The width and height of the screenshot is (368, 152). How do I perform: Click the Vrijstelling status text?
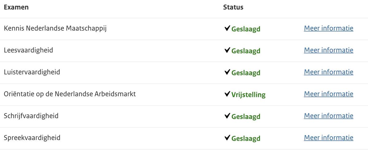(x=248, y=95)
